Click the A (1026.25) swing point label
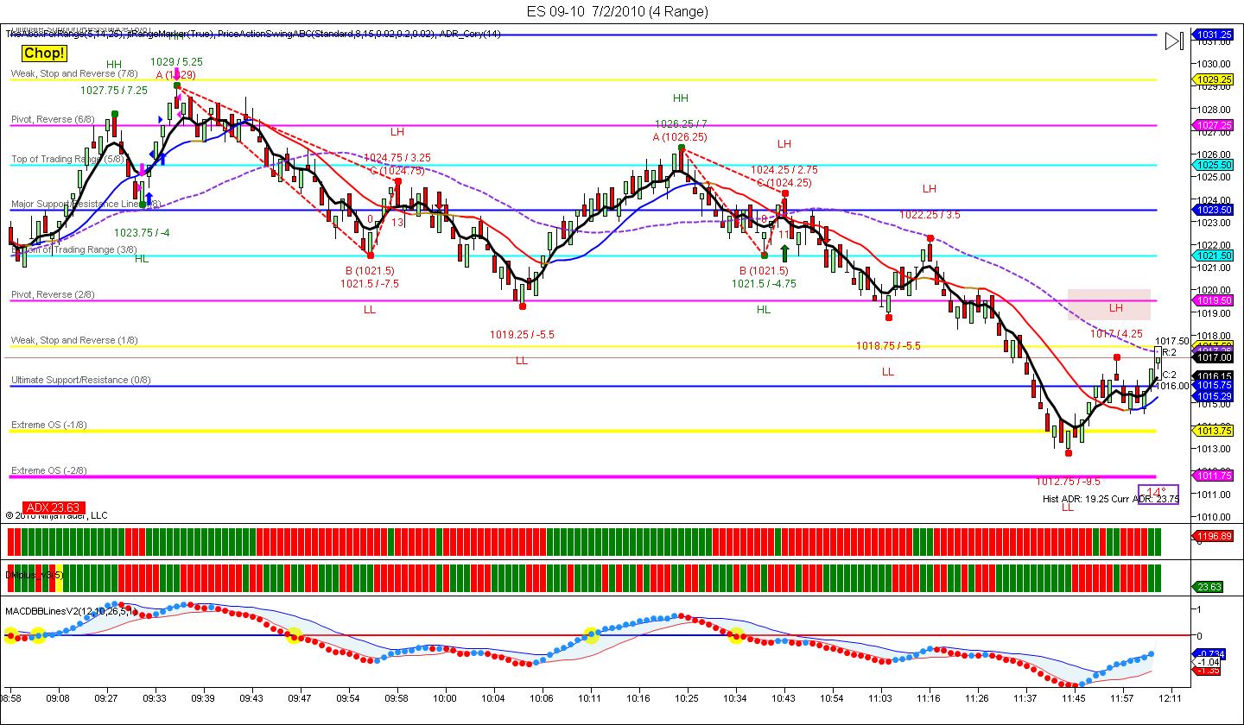This screenshot has height=725, width=1244. coord(681,136)
